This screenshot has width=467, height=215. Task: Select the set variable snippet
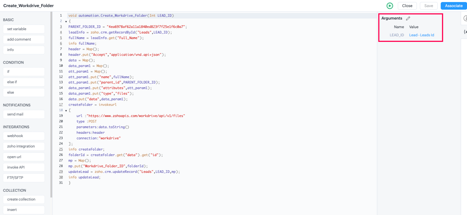pos(24,29)
